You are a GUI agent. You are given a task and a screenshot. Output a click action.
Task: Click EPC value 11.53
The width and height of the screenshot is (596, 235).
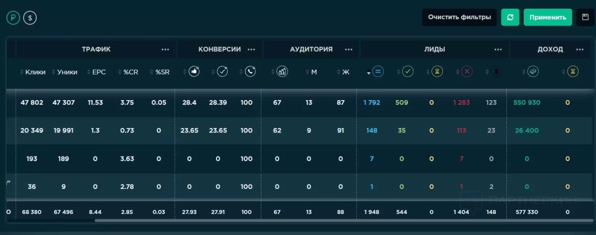(x=95, y=102)
